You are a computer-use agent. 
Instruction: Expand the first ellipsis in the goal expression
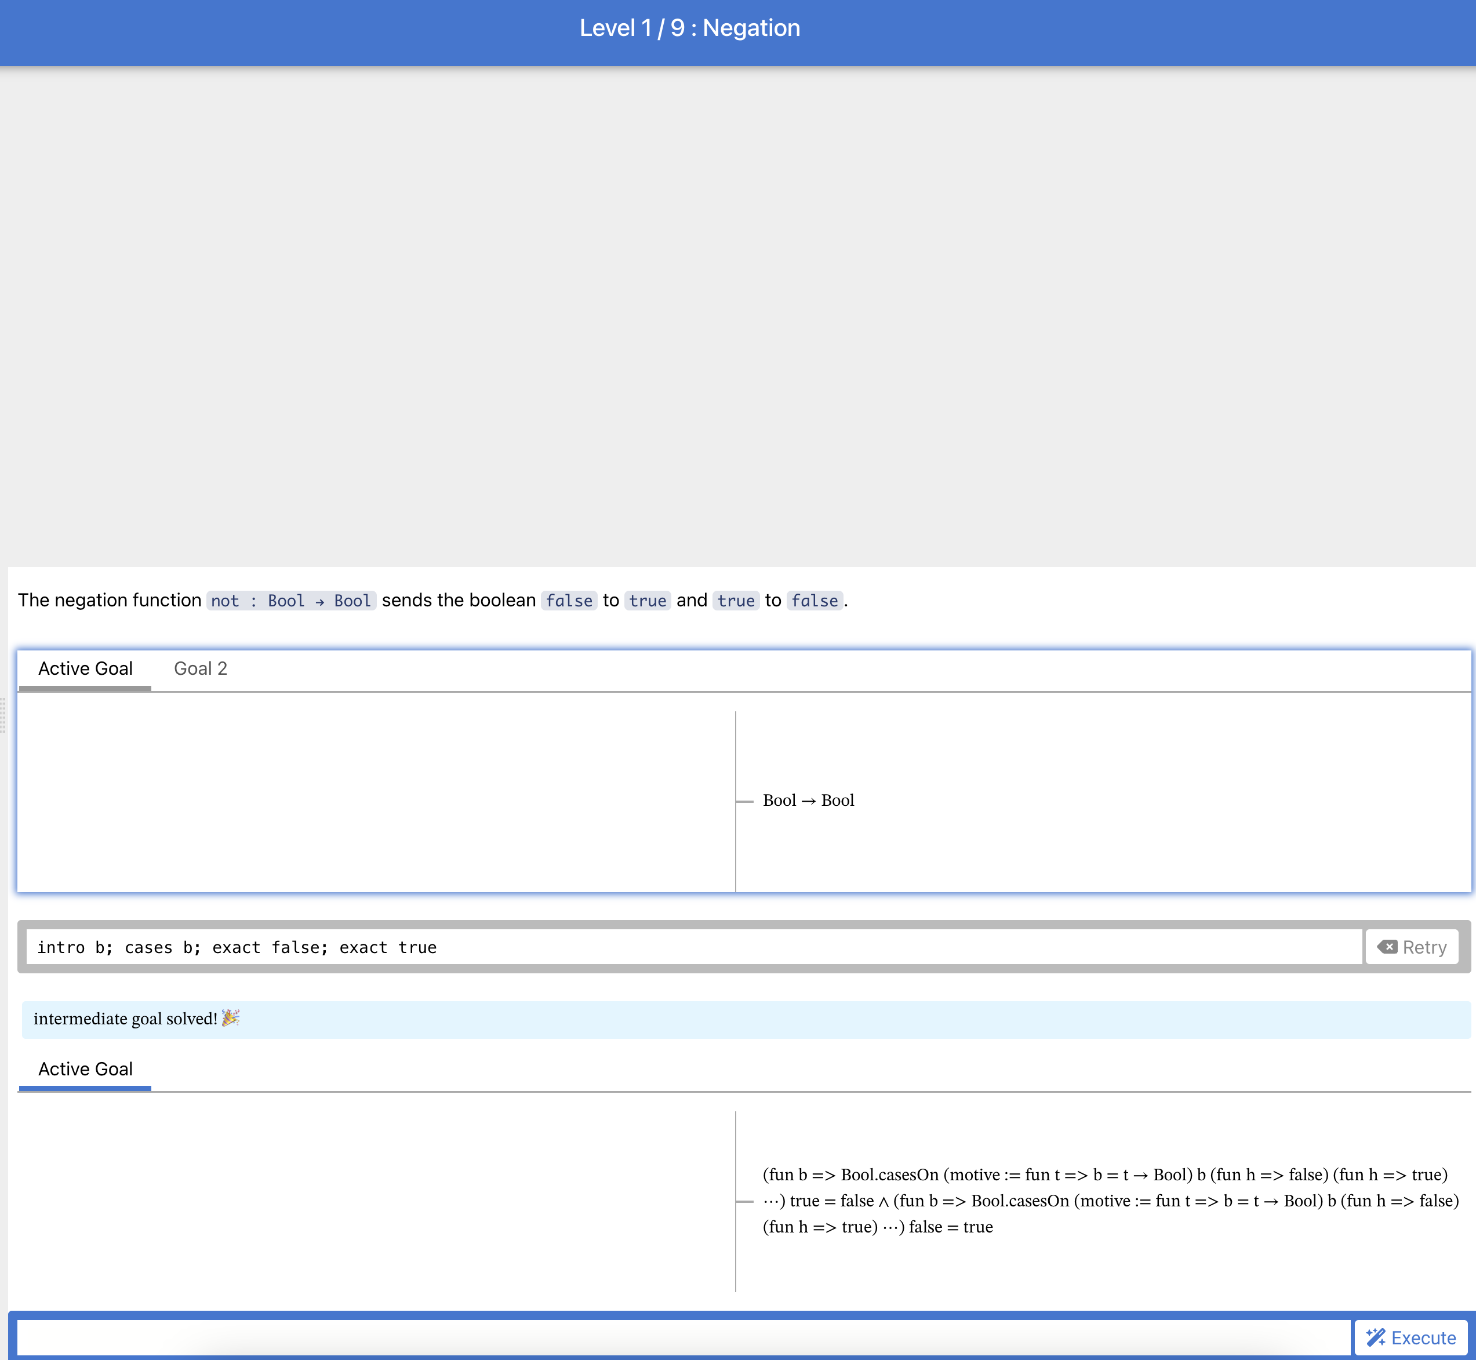coord(771,1201)
